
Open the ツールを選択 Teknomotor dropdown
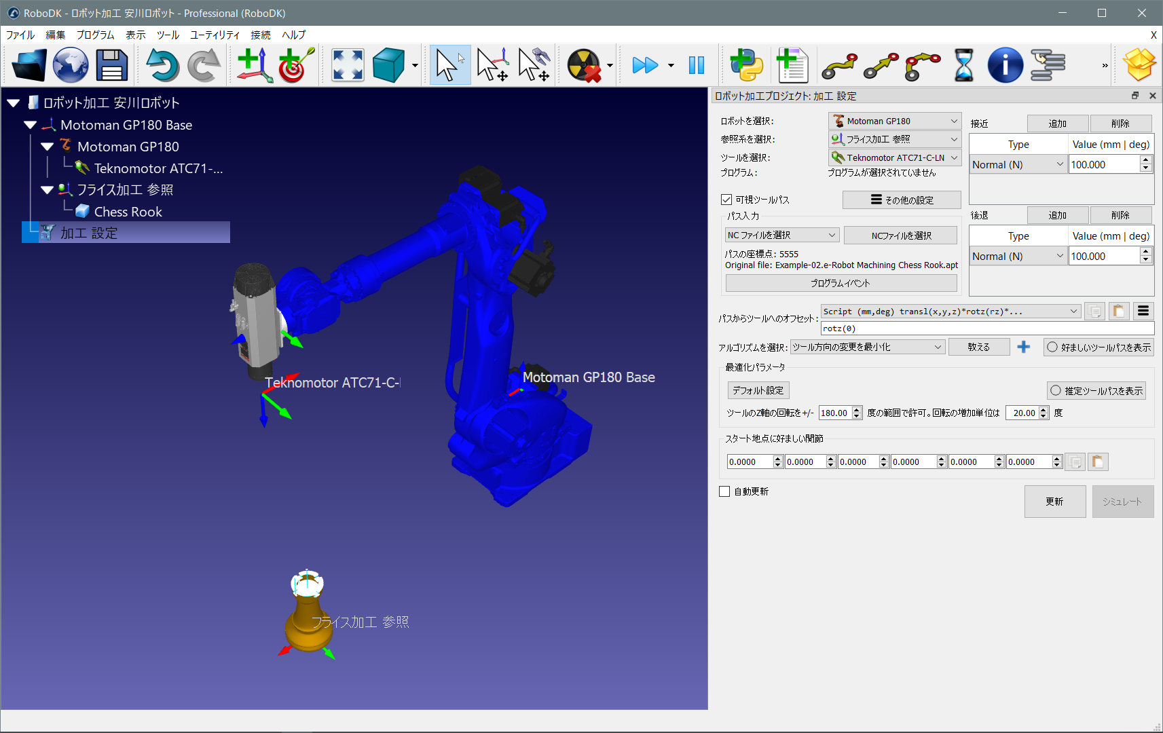[895, 157]
